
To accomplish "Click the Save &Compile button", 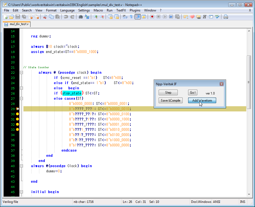I will tap(171, 100).
